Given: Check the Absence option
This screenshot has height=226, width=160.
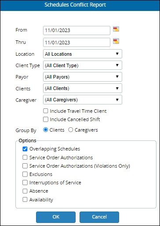Looking at the screenshot, I should click(x=25, y=191).
